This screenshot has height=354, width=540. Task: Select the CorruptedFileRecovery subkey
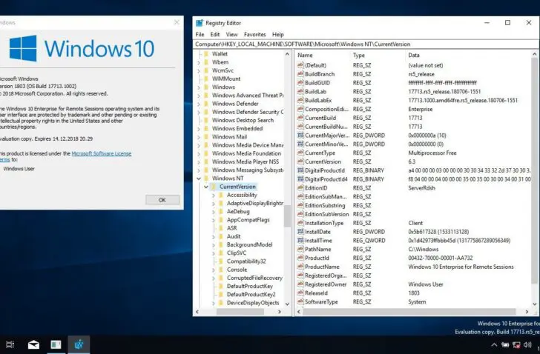click(254, 278)
